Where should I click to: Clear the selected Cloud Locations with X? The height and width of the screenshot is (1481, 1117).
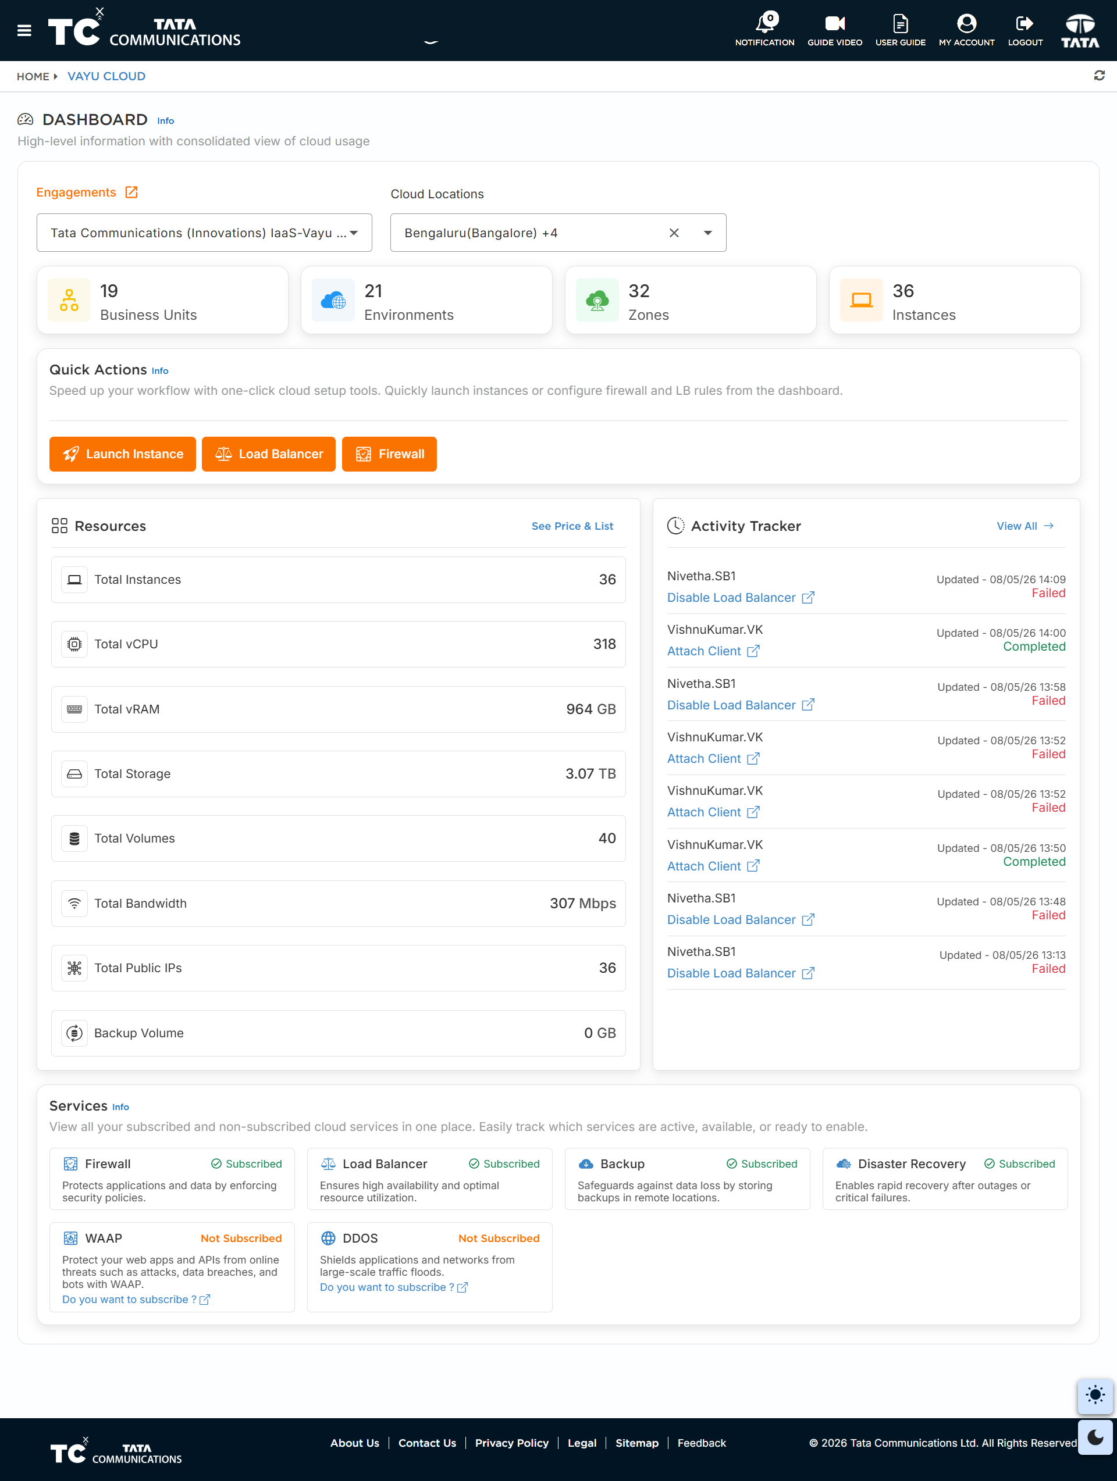click(x=674, y=233)
